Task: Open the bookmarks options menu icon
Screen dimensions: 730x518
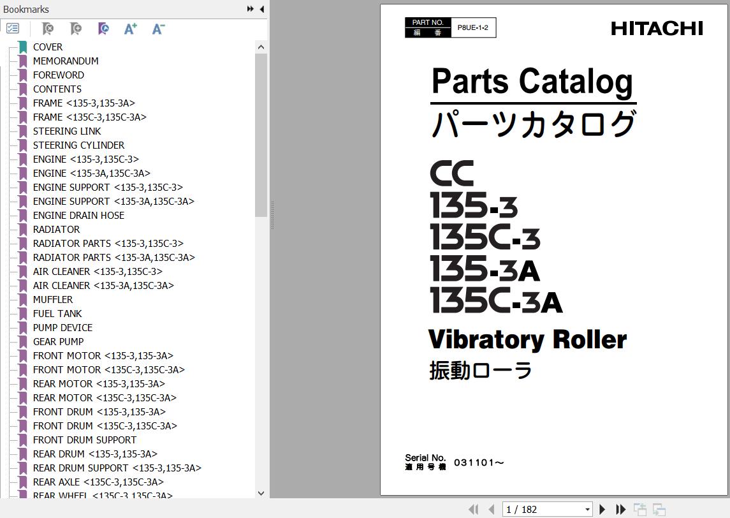Action: point(13,29)
